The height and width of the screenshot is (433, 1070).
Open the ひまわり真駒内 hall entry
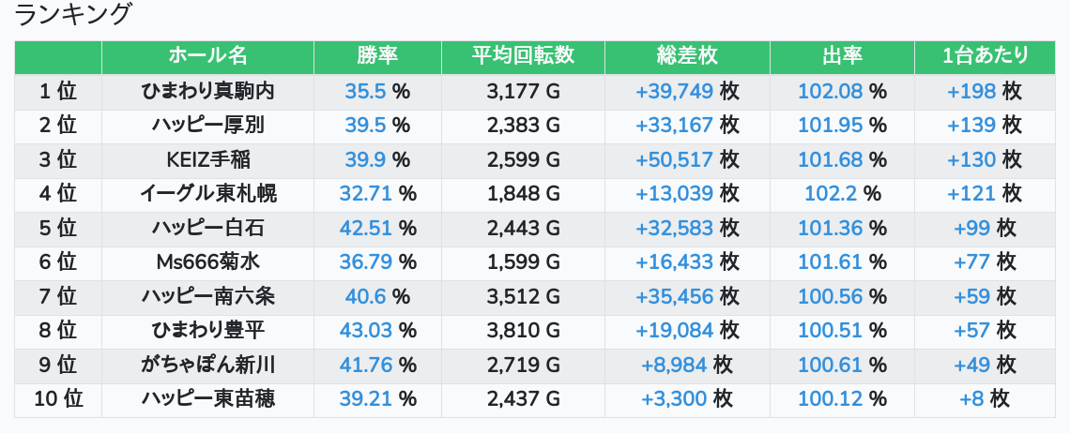[207, 92]
